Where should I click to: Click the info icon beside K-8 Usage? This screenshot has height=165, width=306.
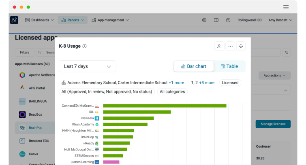pyautogui.click(x=84, y=46)
